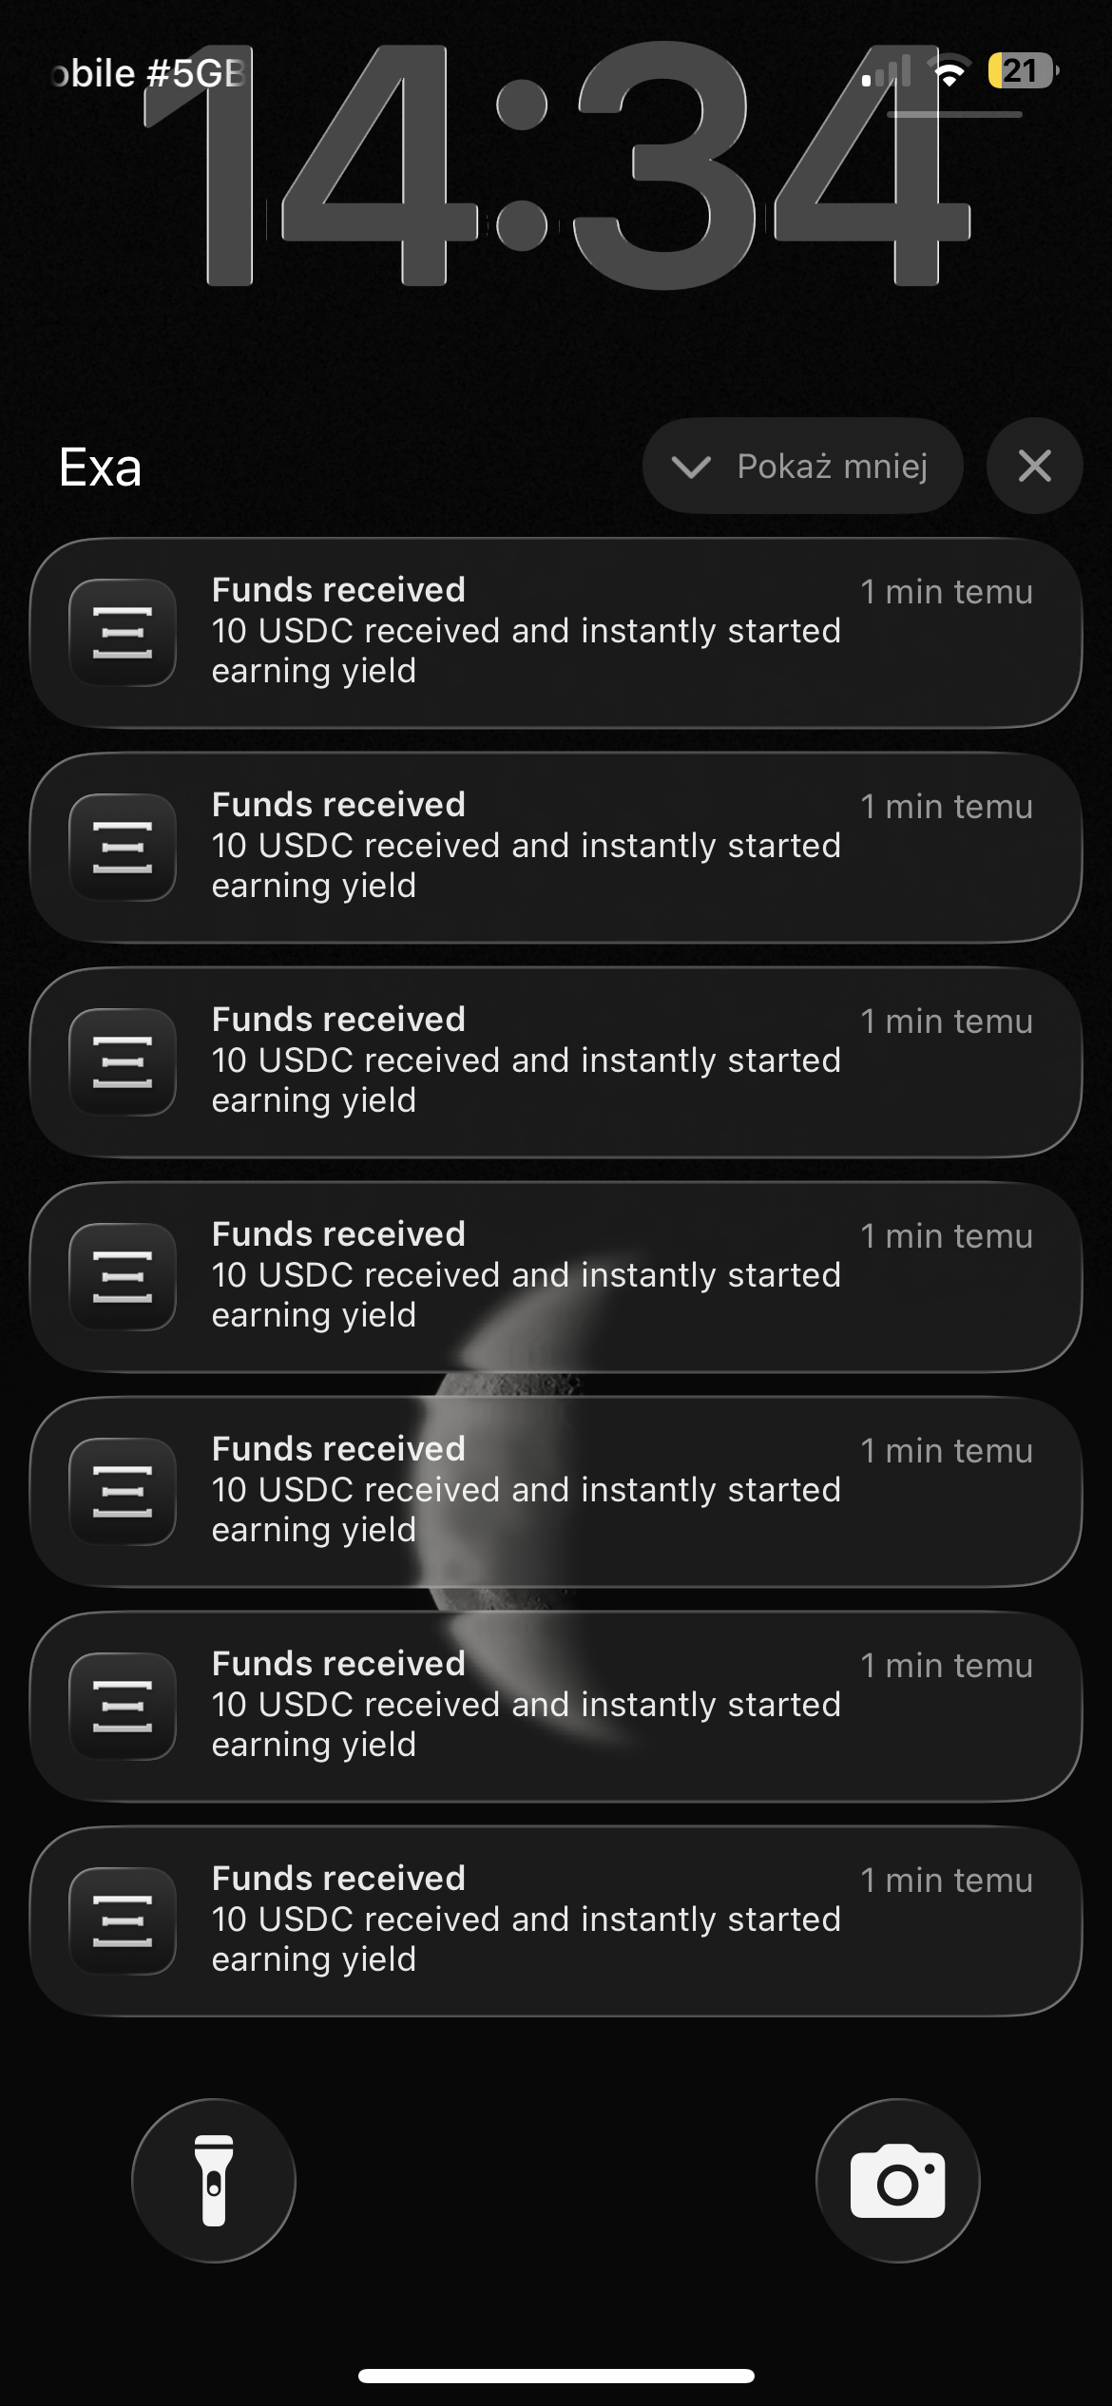Toggle the flashlight on
The width and height of the screenshot is (1112, 2406).
214,2180
